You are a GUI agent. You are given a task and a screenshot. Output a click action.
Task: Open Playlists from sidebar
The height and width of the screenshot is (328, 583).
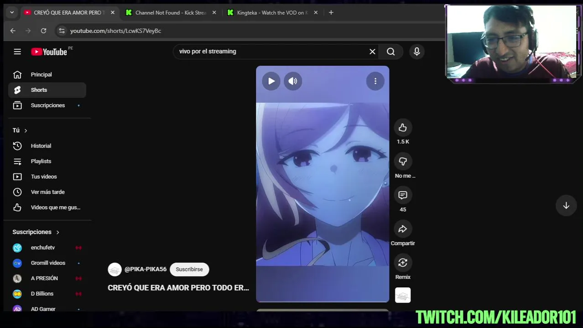47,161
